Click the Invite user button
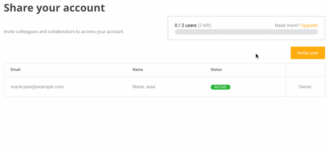The width and height of the screenshot is (329, 148). click(x=308, y=53)
